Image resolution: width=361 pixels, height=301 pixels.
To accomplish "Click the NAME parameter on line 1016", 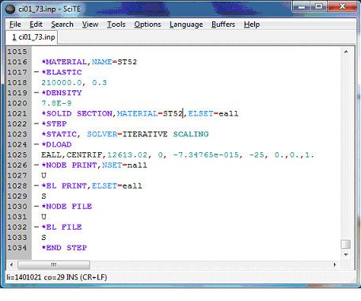I will [x=101, y=62].
